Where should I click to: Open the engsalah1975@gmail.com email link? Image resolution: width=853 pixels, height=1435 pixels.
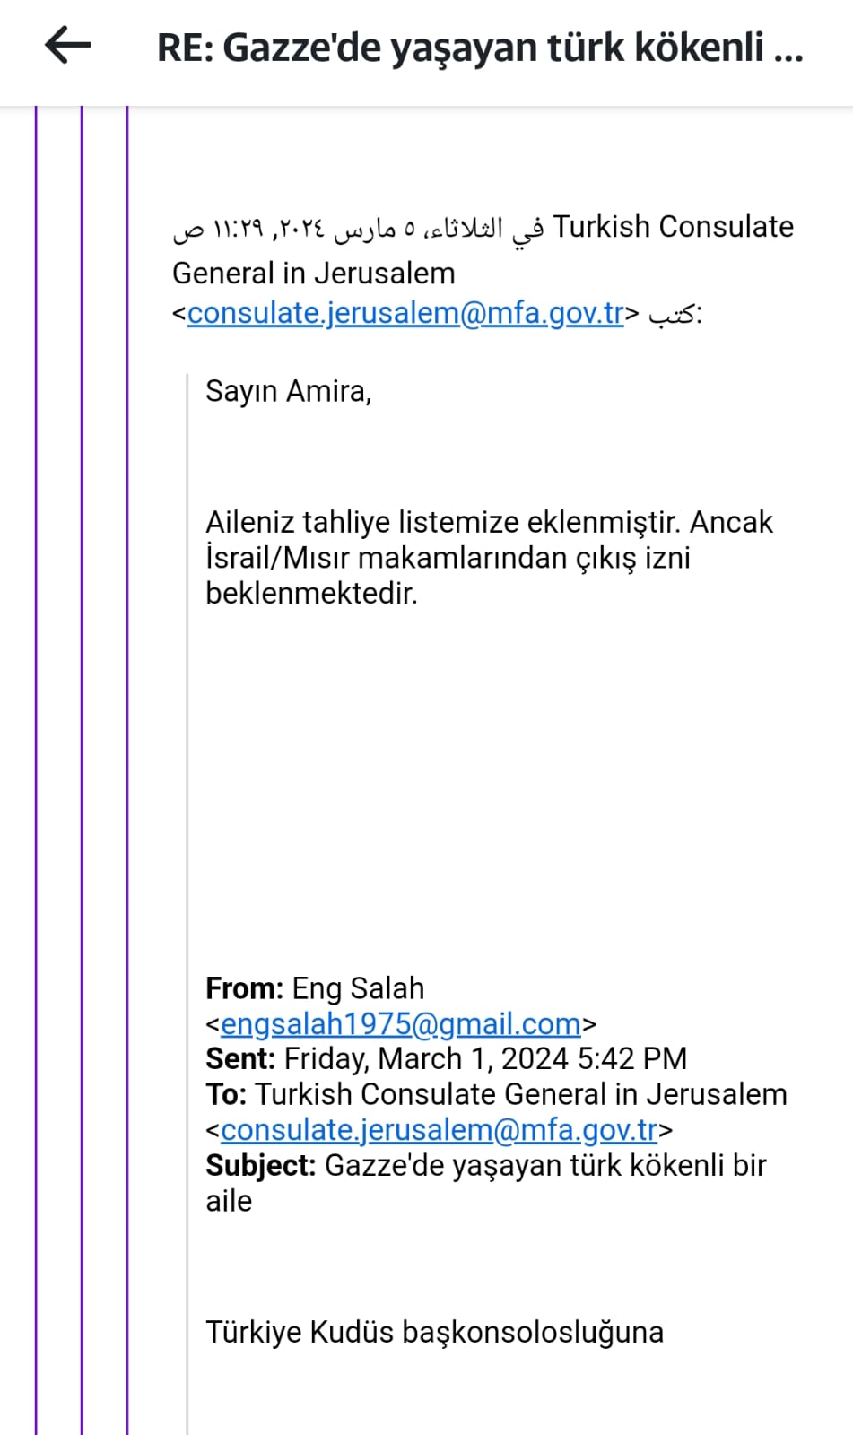401,1023
